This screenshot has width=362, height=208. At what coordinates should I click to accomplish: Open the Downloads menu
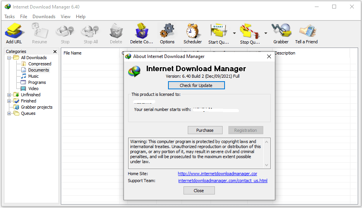pyautogui.click(x=44, y=17)
